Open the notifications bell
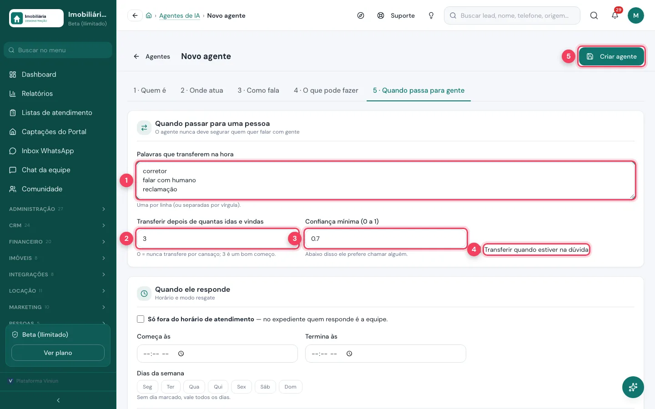 click(x=615, y=15)
